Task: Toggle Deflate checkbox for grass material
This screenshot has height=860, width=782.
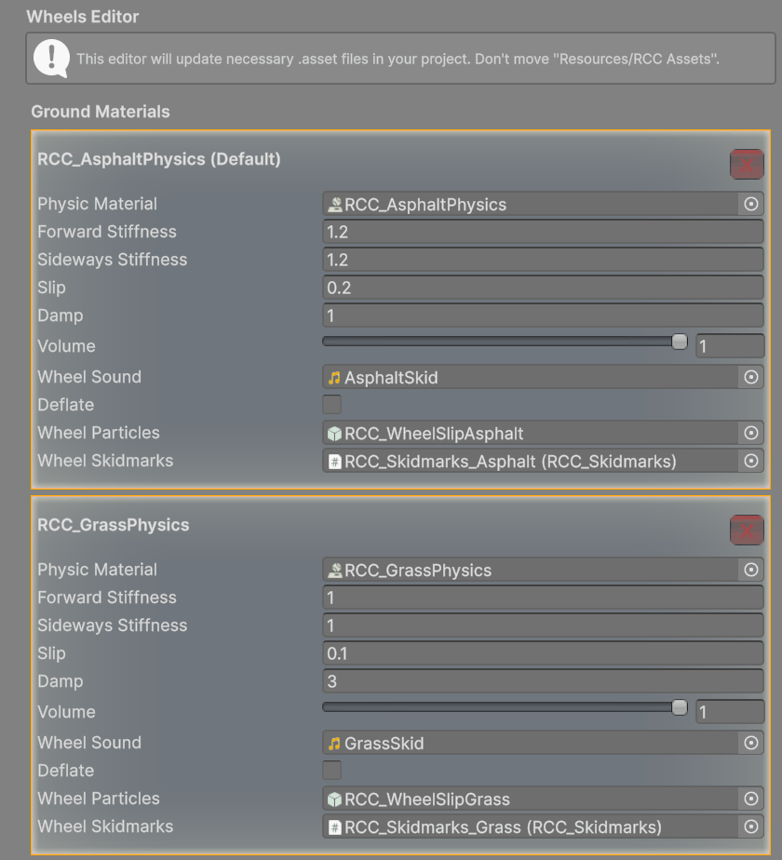Action: pos(332,770)
